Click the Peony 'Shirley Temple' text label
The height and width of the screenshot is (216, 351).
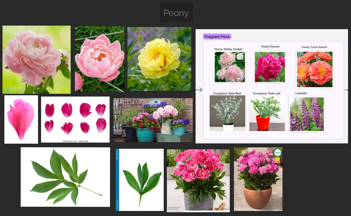pos(228,49)
